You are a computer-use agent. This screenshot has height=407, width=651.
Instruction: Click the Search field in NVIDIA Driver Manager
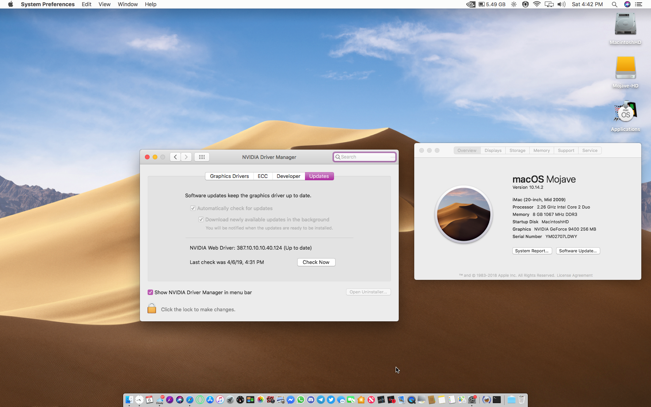click(365, 157)
